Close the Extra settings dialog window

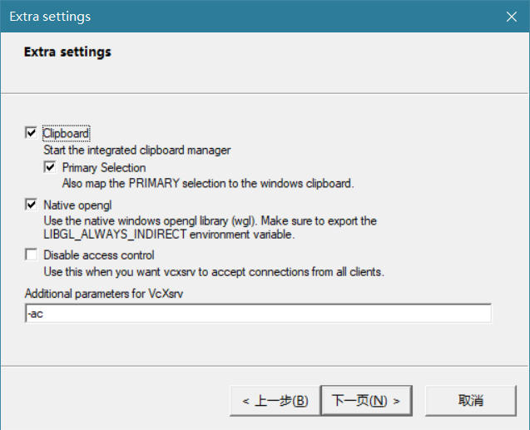coord(512,16)
